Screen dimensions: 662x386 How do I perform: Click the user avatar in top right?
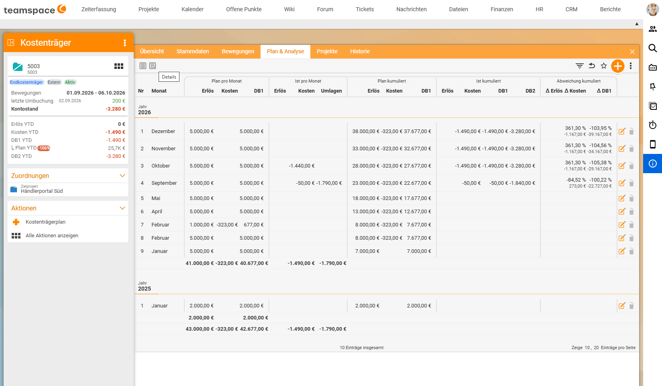[653, 9]
